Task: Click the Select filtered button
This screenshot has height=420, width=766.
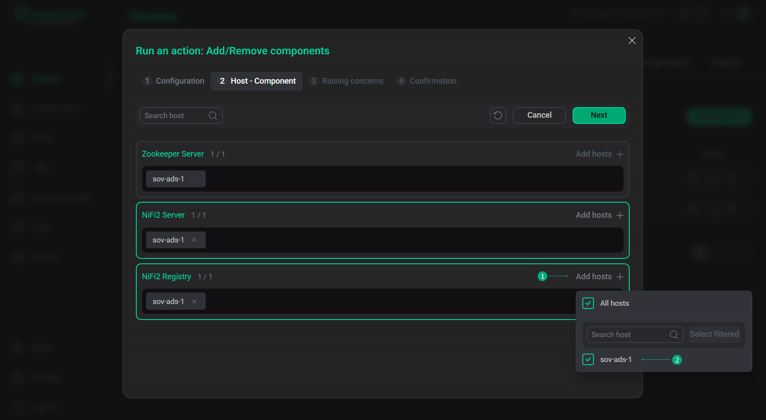Action: coord(715,335)
